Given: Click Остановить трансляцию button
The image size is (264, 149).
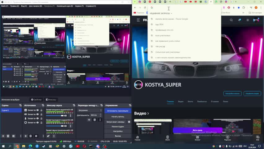Looking at the screenshot, I should (118, 111).
